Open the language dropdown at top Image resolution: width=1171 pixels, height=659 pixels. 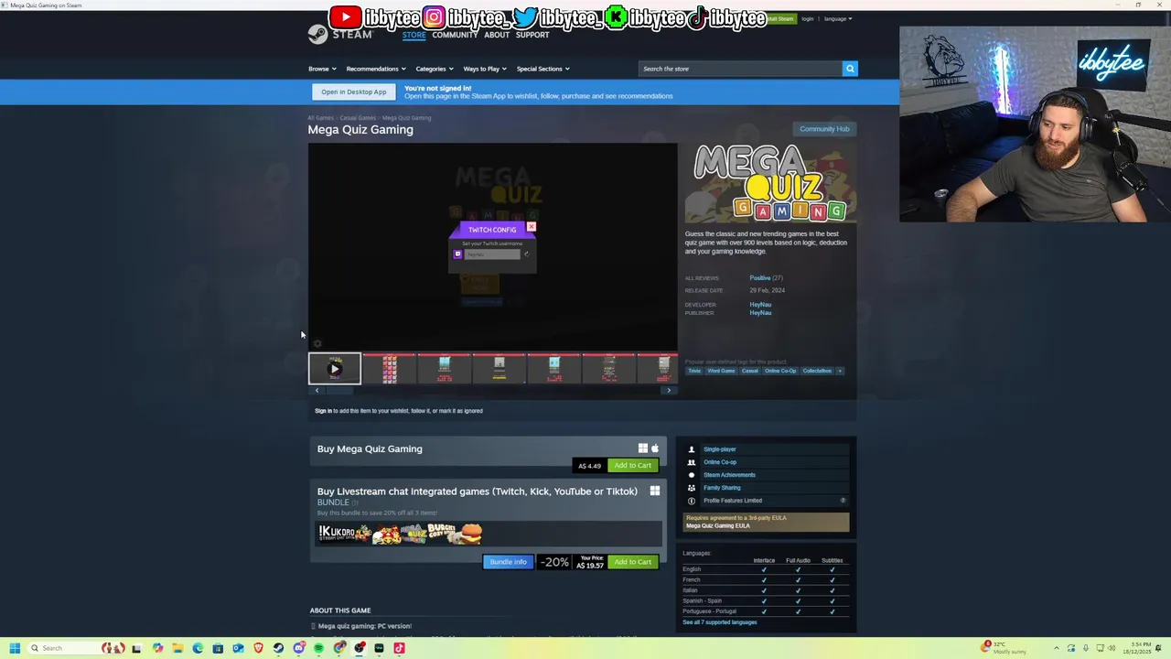coord(838,18)
